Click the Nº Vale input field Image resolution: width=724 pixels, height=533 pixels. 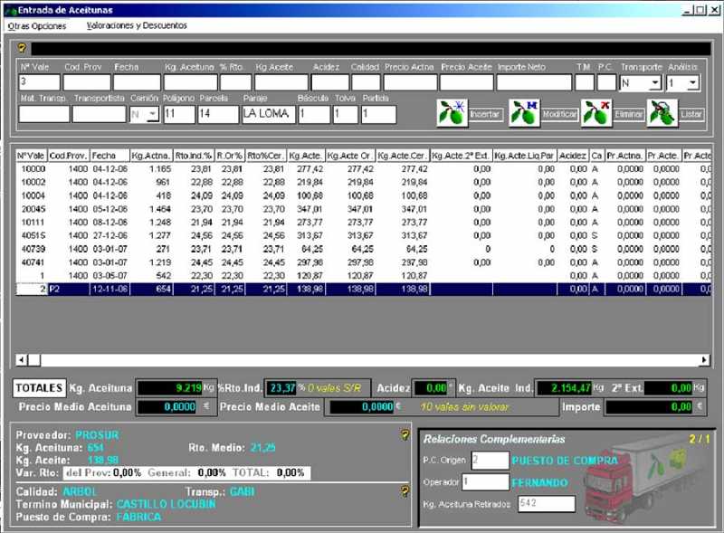[39, 82]
